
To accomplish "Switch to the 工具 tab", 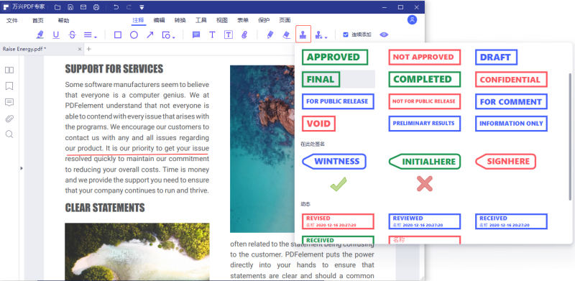I will point(201,20).
